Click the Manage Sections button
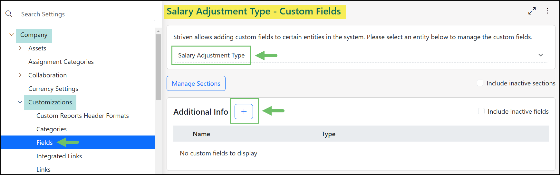 pyautogui.click(x=196, y=83)
